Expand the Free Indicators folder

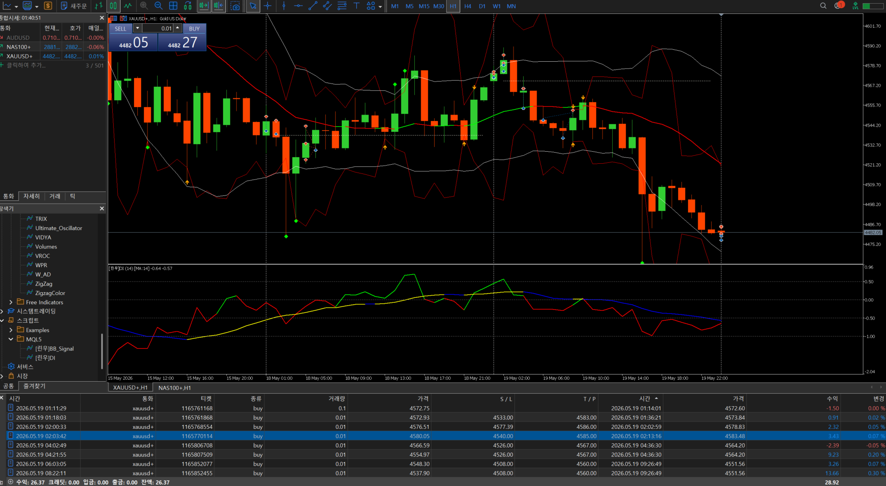[11, 302]
